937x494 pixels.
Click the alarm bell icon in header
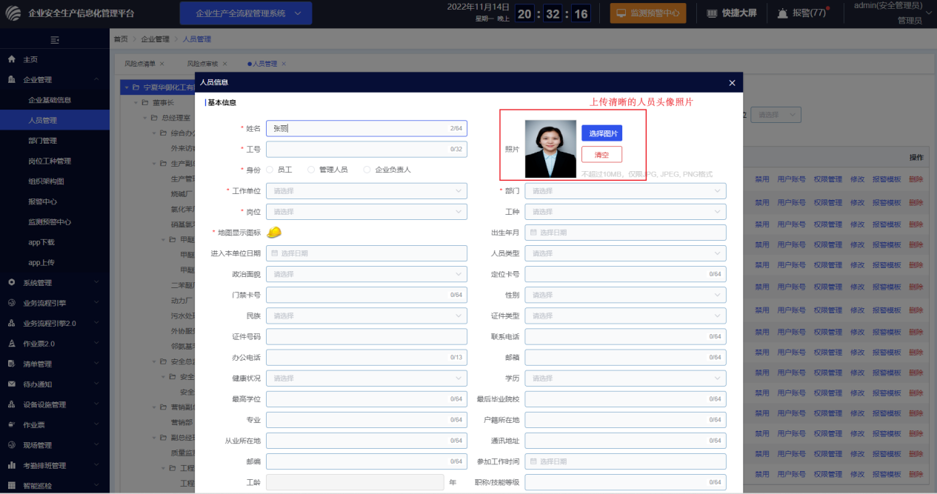tap(783, 13)
